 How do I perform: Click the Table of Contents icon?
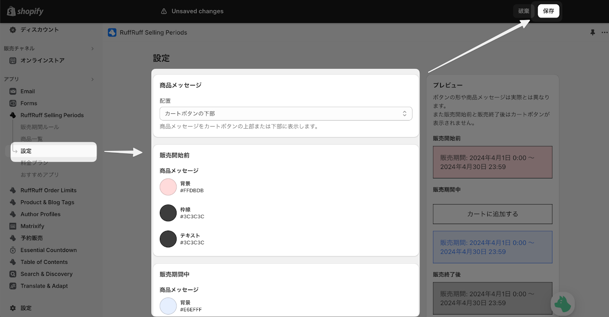click(13, 262)
